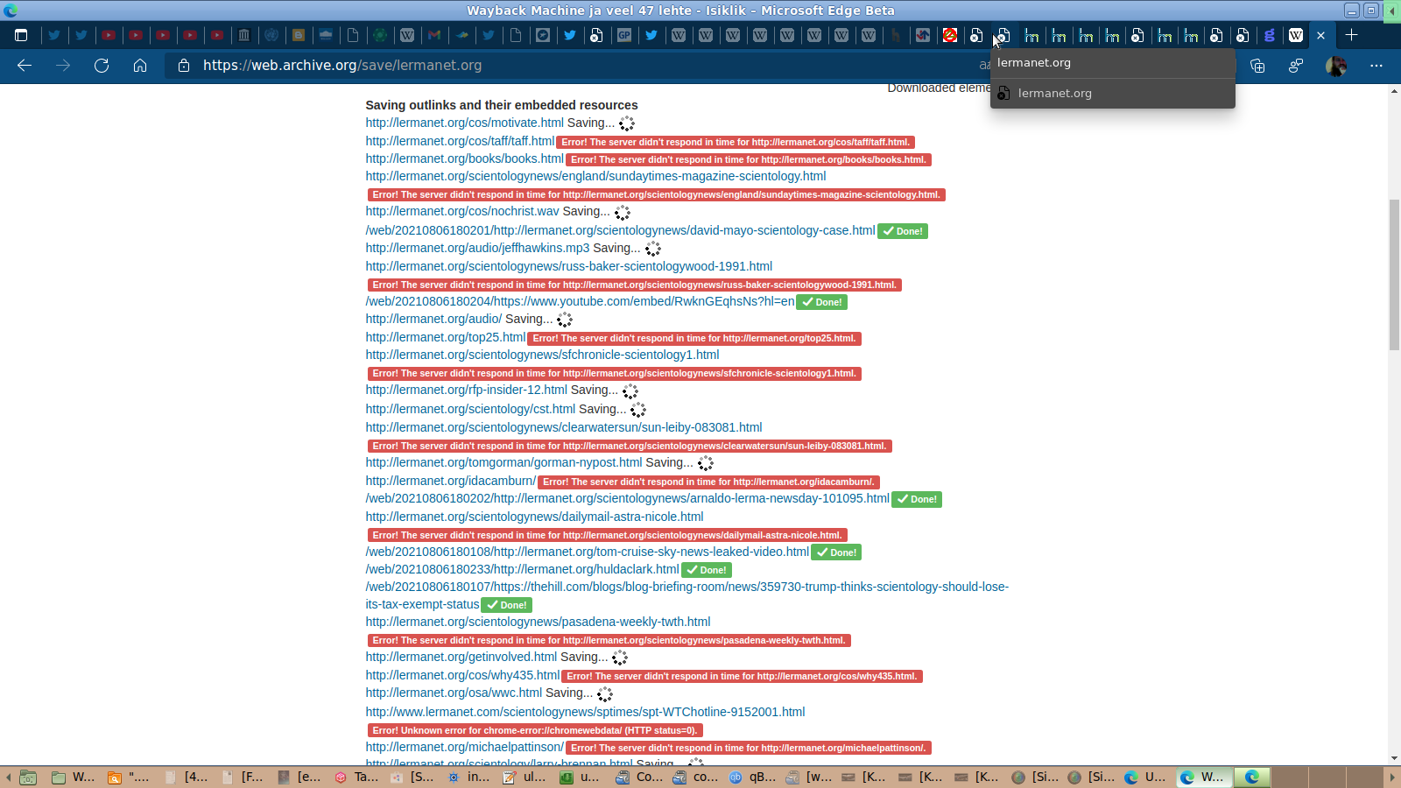Click the error badge for top25.html

point(694,338)
